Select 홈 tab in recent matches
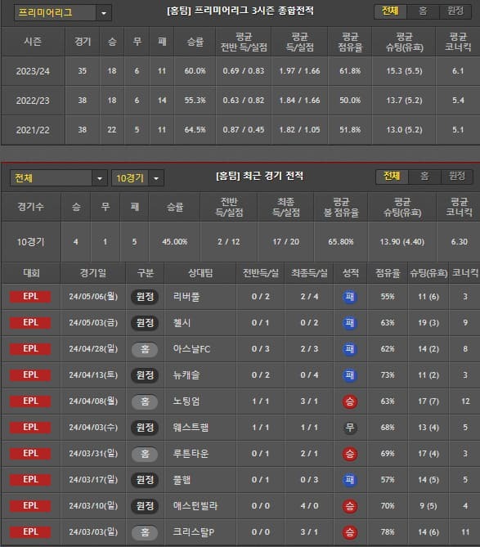The width and height of the screenshot is (480, 547). click(x=424, y=176)
